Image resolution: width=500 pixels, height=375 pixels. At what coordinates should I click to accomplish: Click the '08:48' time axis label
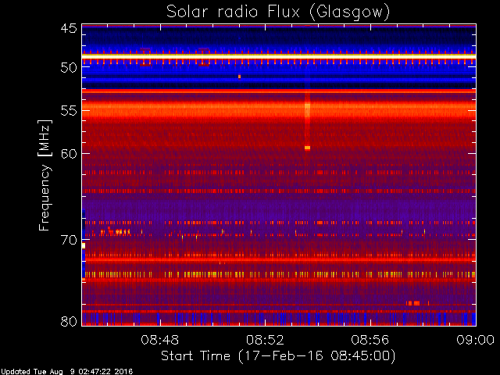click(x=159, y=341)
